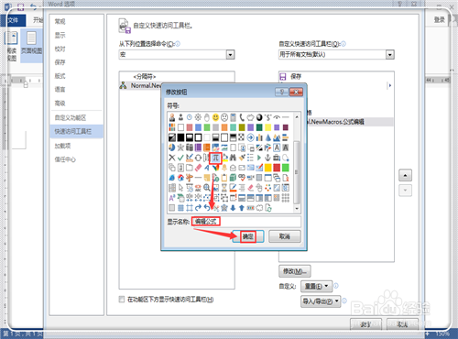Click 登录 in the Word window
458x339 pixels.
[x=440, y=20]
